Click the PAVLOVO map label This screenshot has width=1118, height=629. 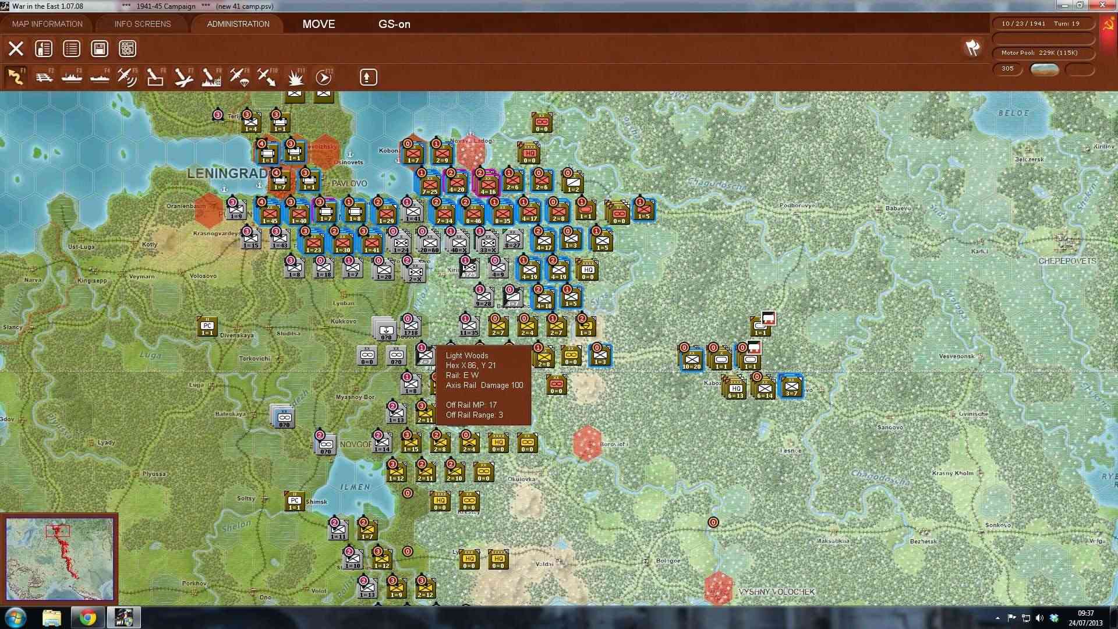click(x=349, y=183)
